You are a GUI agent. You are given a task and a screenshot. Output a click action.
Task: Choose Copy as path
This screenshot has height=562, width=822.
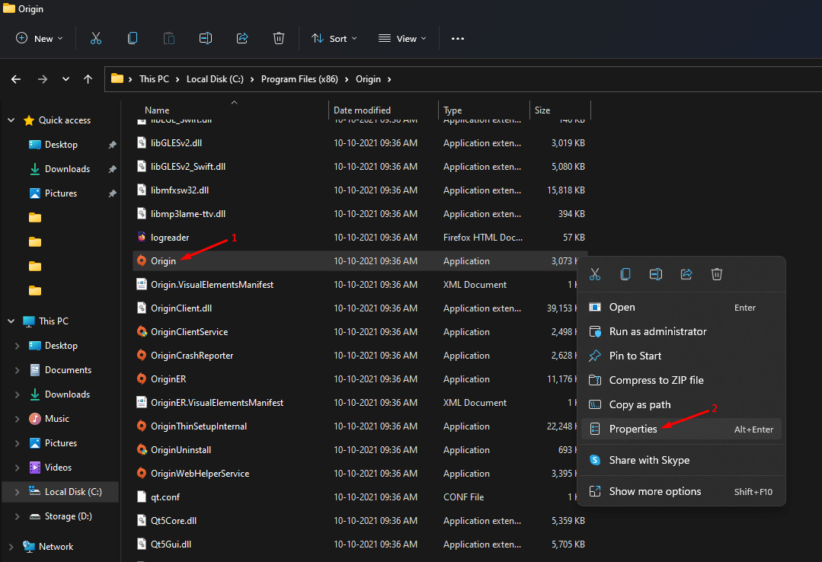pos(681,404)
